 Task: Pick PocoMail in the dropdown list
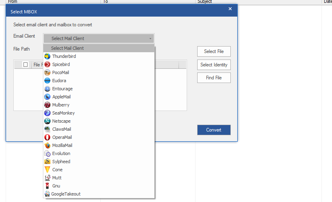(x=99, y=72)
